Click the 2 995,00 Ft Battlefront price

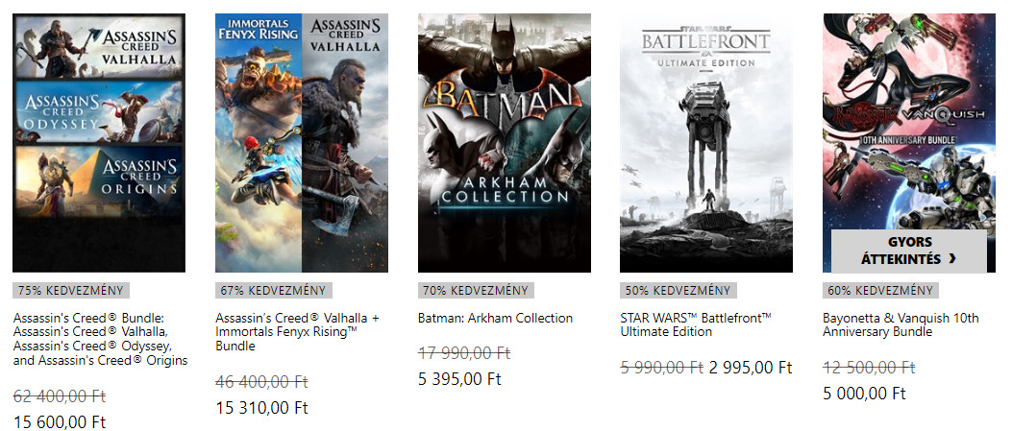point(751,367)
